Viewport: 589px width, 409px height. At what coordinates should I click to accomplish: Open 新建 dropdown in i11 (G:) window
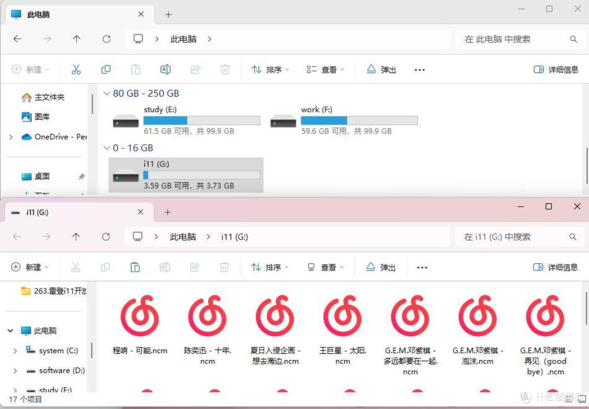pyautogui.click(x=30, y=267)
